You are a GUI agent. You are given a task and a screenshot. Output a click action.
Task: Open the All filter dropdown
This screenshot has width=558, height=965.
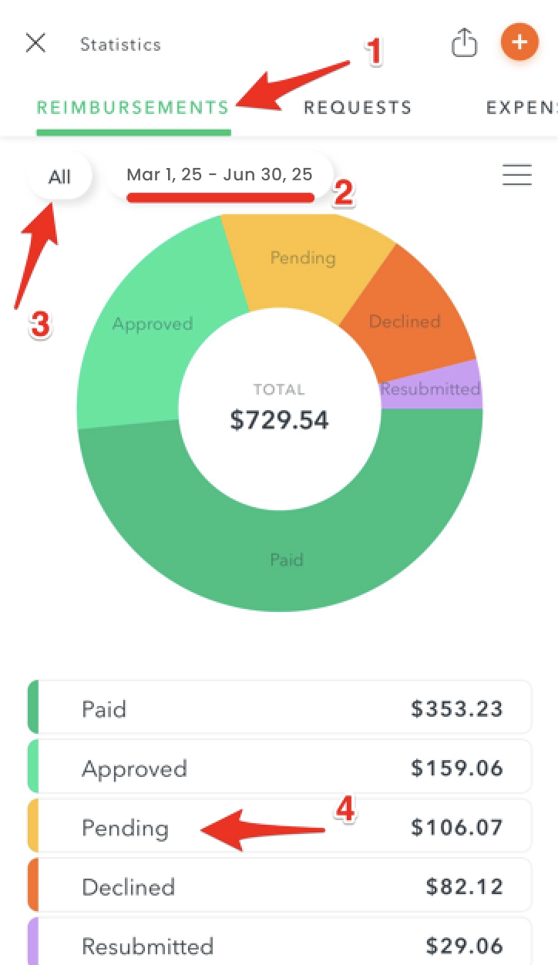pyautogui.click(x=60, y=177)
